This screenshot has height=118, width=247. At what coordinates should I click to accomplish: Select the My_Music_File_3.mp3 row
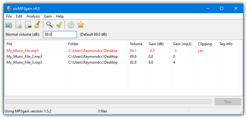pos(122,62)
